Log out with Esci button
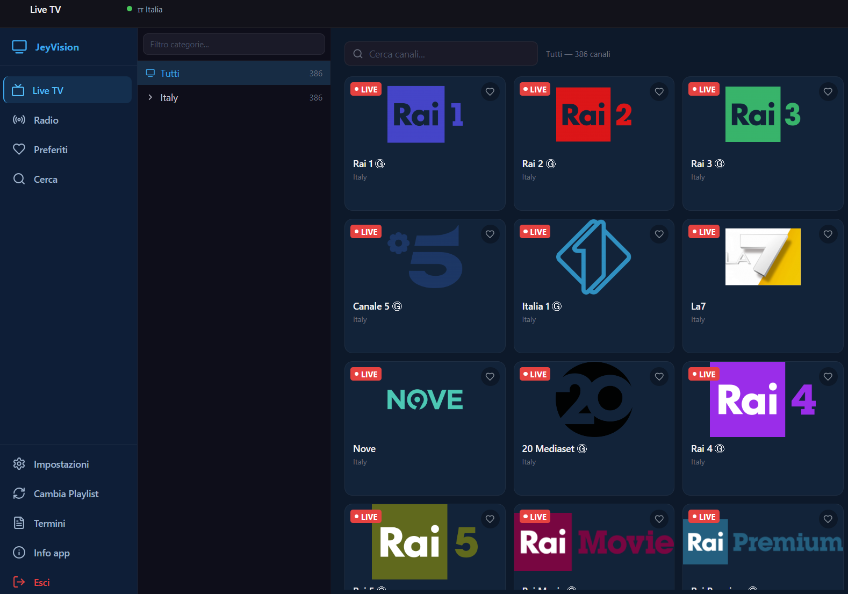This screenshot has height=594, width=848. coord(68,582)
